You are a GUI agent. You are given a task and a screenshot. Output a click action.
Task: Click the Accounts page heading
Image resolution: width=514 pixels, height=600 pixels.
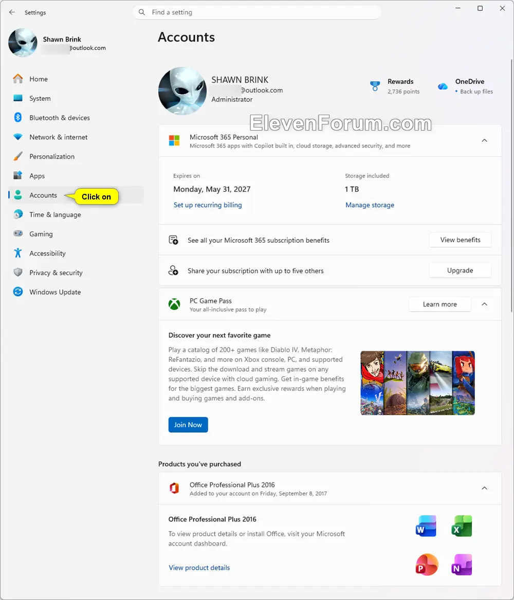[x=186, y=37]
